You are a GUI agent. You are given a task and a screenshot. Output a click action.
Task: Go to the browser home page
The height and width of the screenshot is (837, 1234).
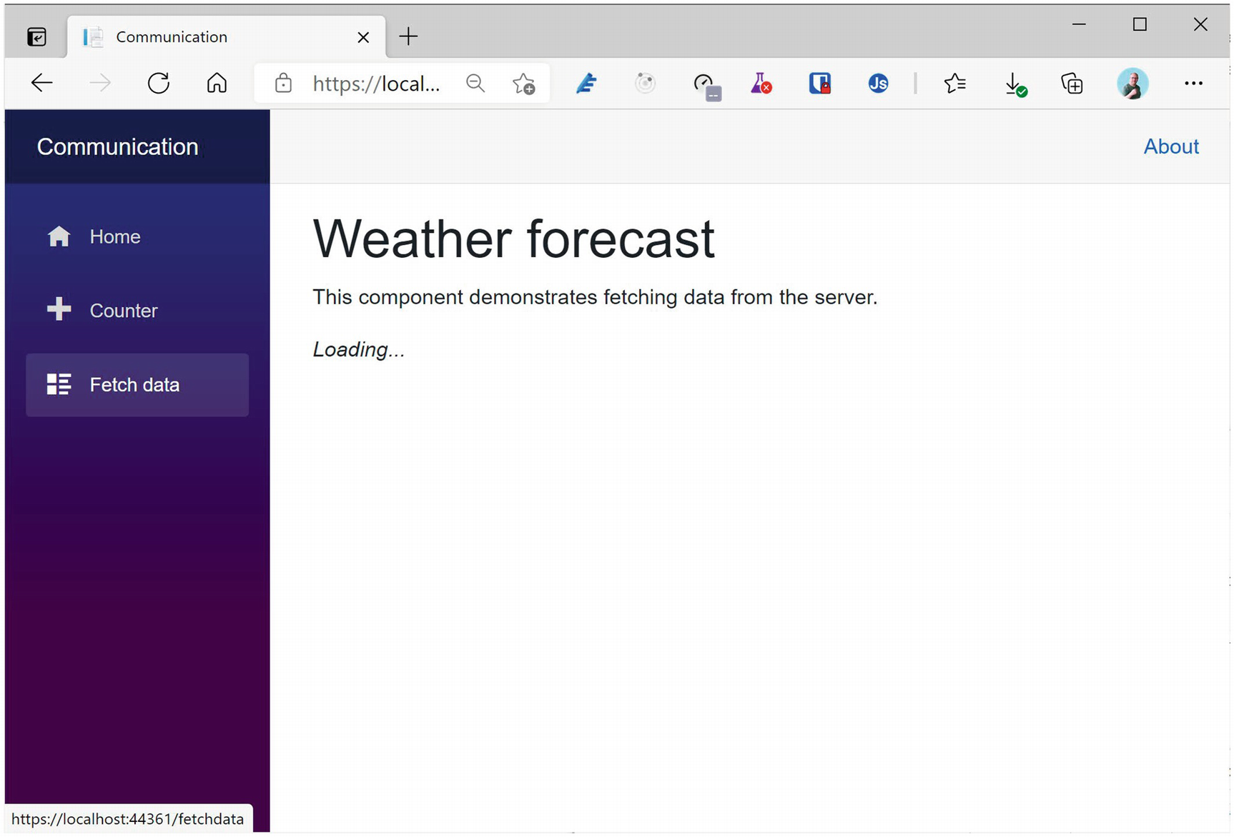click(217, 84)
